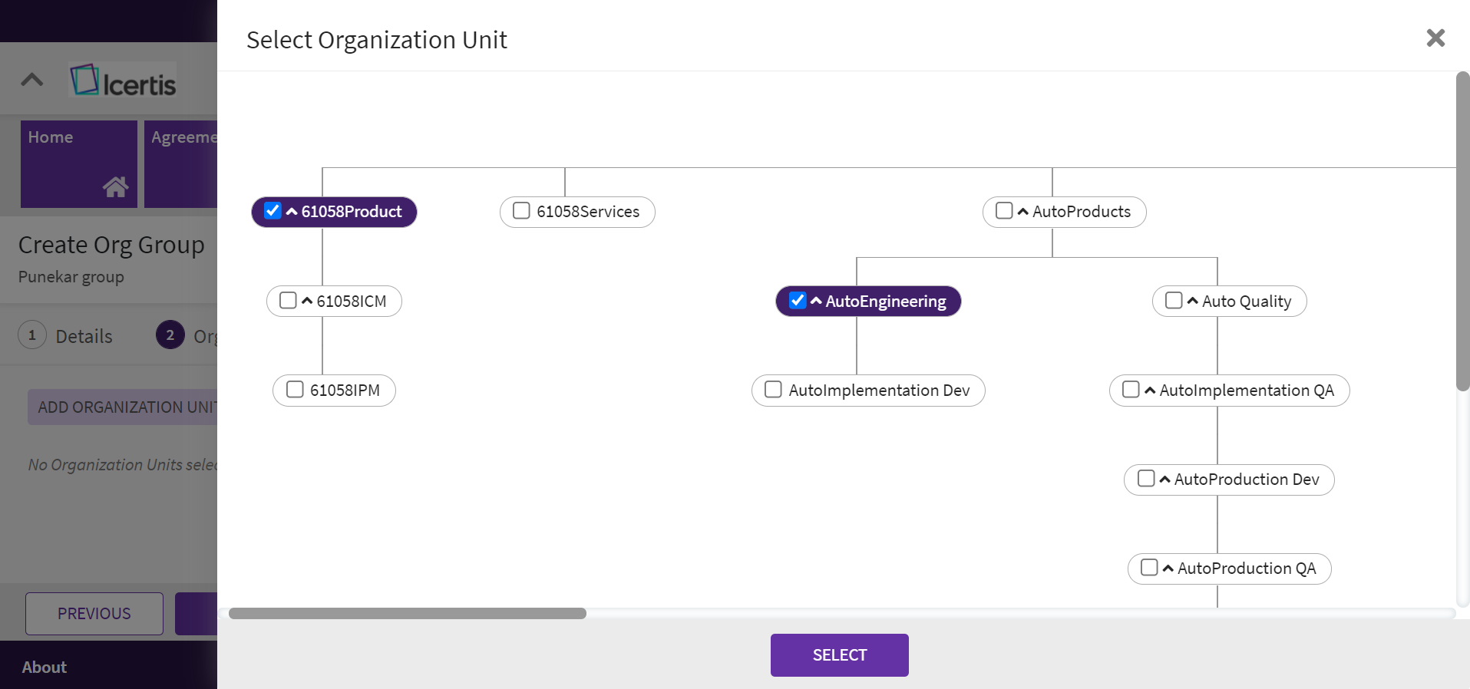Screen dimensions: 1470x689
Task: Collapse the AutoImplementation QA caret
Action: point(1150,391)
